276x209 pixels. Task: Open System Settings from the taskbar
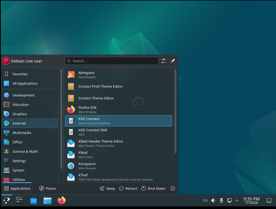click(20, 200)
